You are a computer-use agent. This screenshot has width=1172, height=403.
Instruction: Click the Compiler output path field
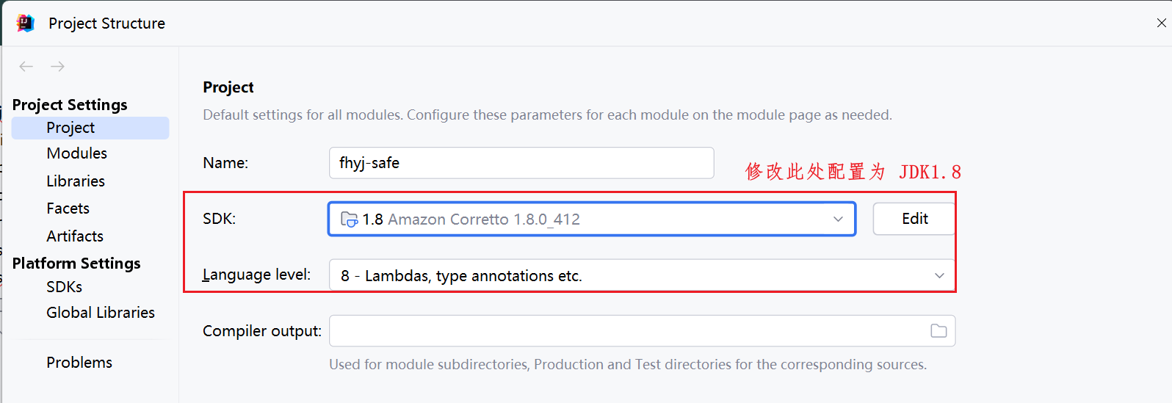tap(624, 331)
